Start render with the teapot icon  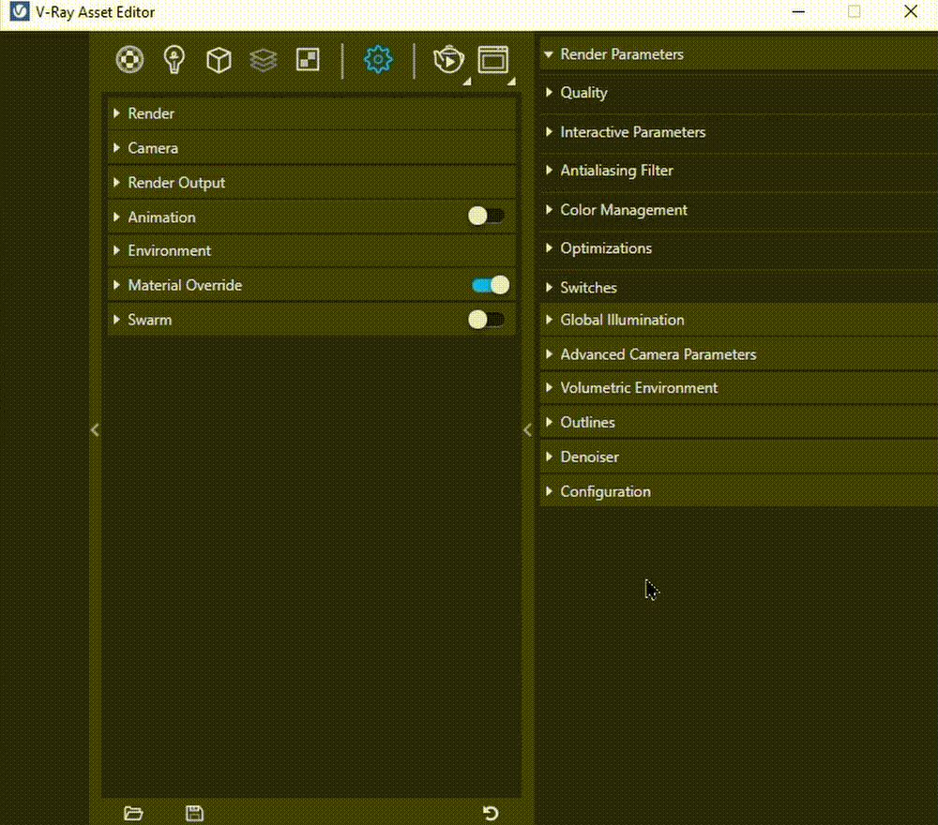(x=448, y=60)
